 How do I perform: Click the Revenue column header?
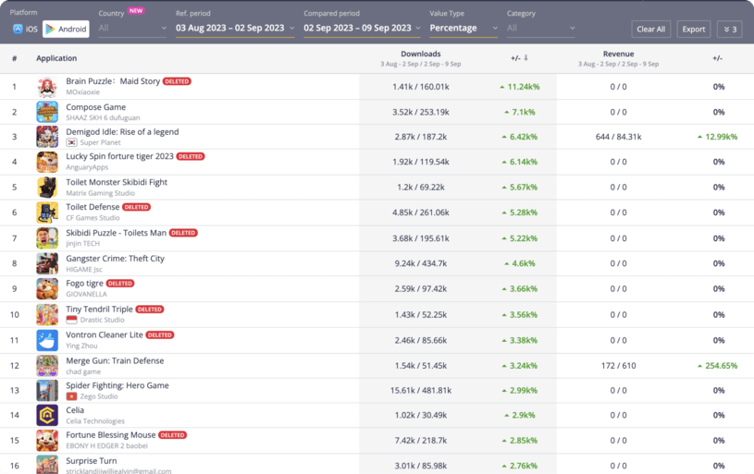tap(618, 54)
